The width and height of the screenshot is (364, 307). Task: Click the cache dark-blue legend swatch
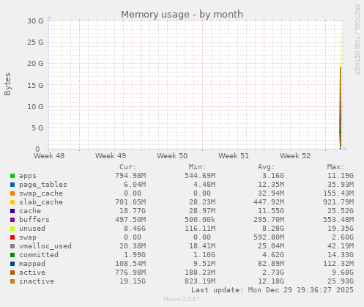tap(12, 211)
